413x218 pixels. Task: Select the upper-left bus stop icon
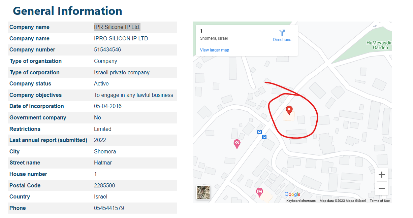coord(259,132)
